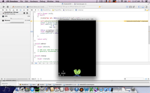The height and width of the screenshot is (93, 150).
Task: Open the Log navigator icon
Action: click(27, 10)
